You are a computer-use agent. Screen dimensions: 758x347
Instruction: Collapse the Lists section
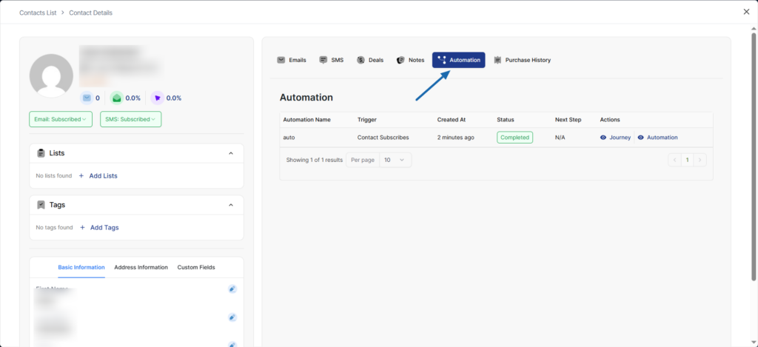[231, 153]
